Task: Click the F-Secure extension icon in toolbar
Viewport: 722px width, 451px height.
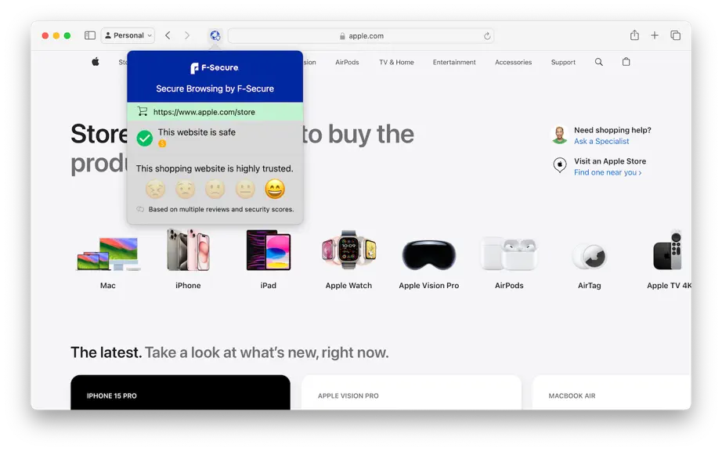Action: point(215,35)
